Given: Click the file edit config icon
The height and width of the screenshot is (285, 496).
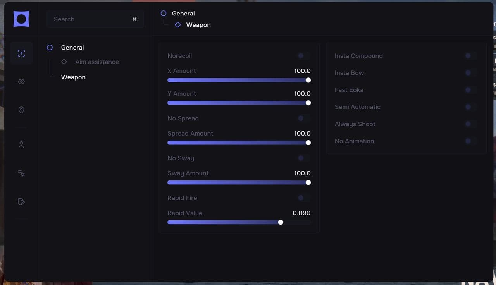Looking at the screenshot, I should (x=21, y=201).
